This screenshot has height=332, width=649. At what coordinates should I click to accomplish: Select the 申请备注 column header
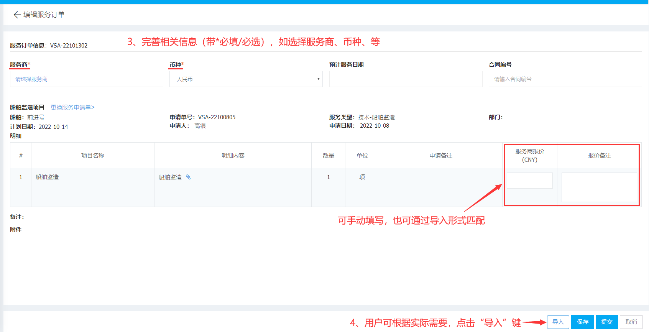click(x=441, y=155)
